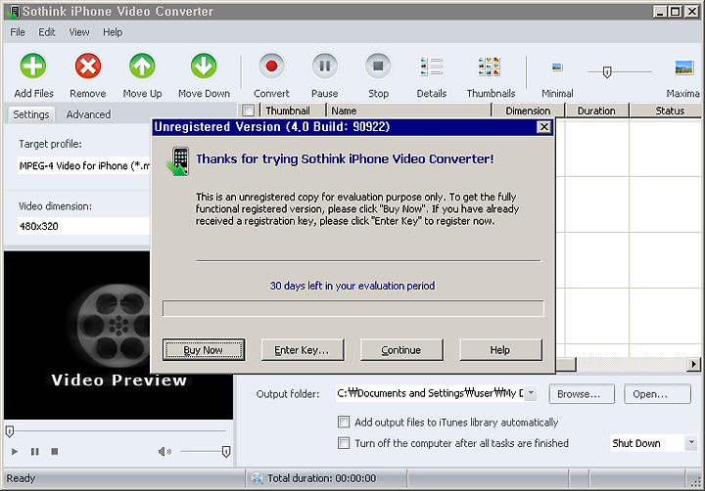The height and width of the screenshot is (491, 705).
Task: Click the '30 days left in your evaluation period' text
Action: pos(352,286)
